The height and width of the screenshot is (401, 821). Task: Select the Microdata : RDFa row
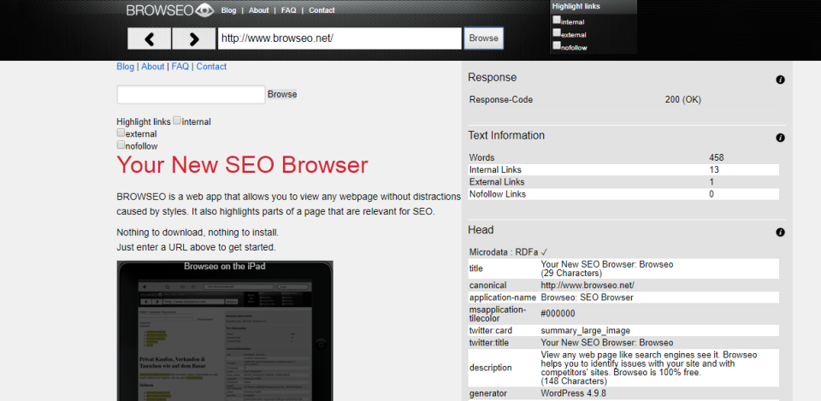point(508,252)
